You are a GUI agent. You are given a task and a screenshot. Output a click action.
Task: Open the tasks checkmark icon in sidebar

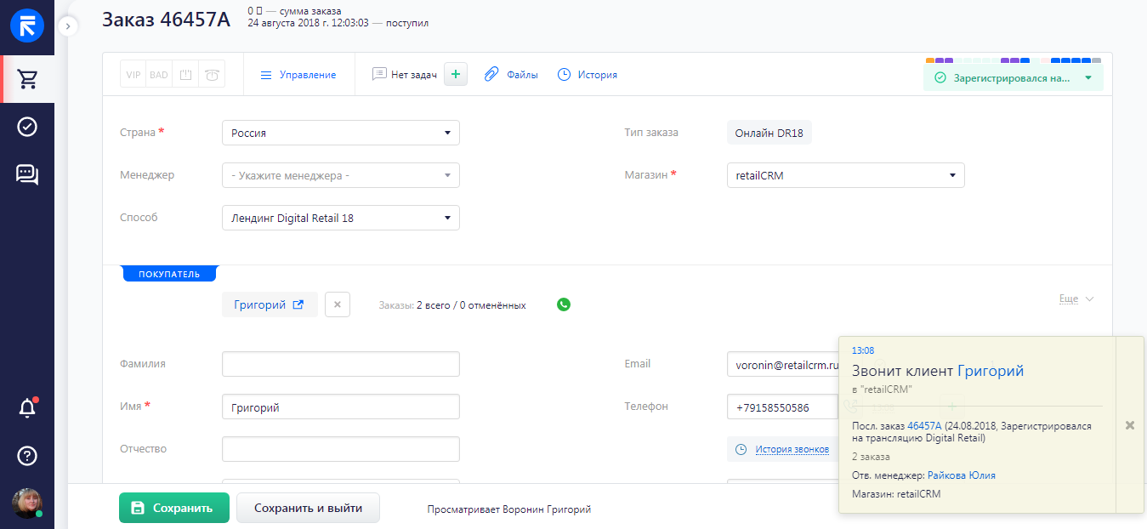[27, 127]
